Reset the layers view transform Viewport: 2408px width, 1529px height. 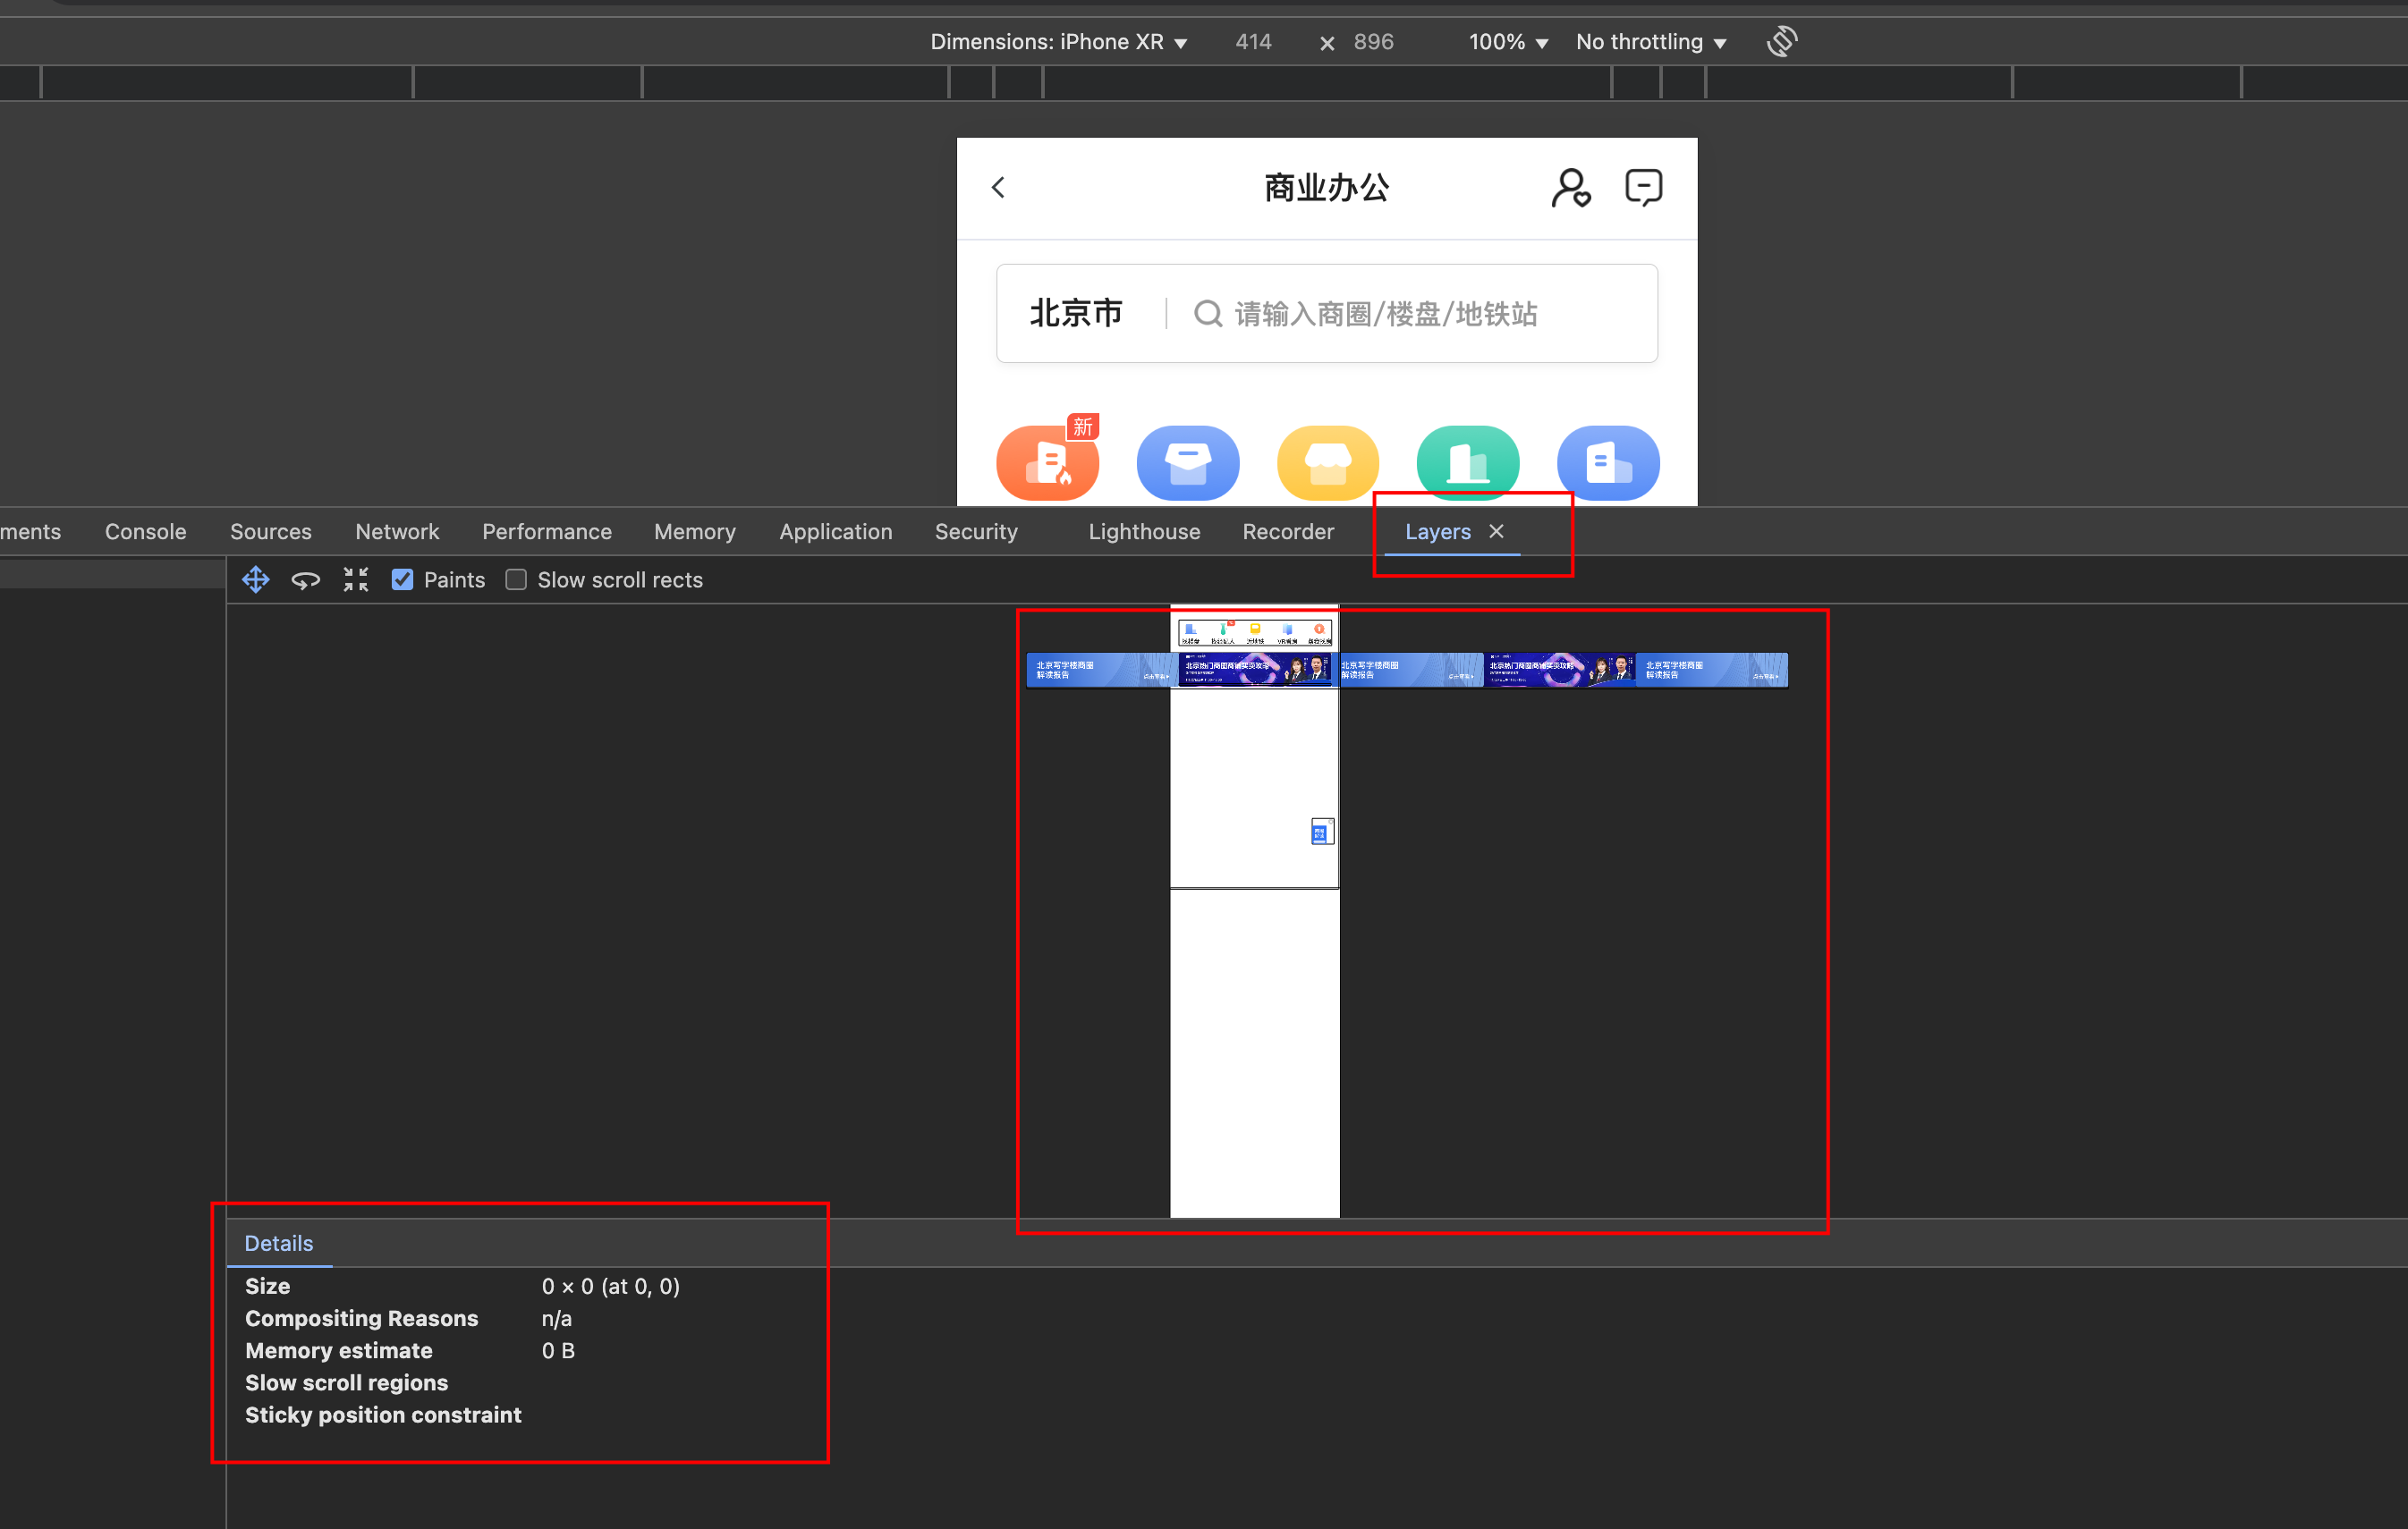pyautogui.click(x=356, y=579)
